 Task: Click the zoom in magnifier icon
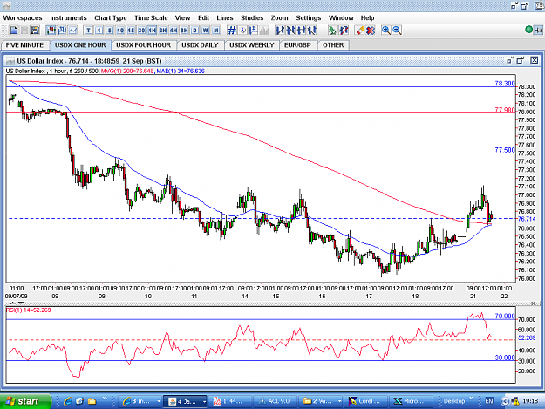click(x=385, y=31)
